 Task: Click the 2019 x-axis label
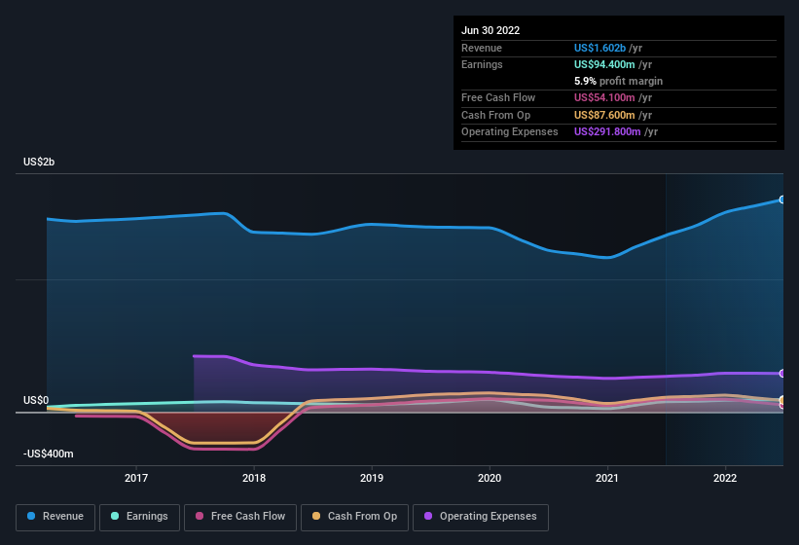click(x=372, y=478)
